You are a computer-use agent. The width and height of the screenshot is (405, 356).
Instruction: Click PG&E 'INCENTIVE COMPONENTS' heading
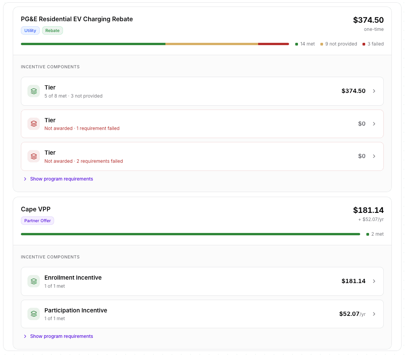point(50,67)
